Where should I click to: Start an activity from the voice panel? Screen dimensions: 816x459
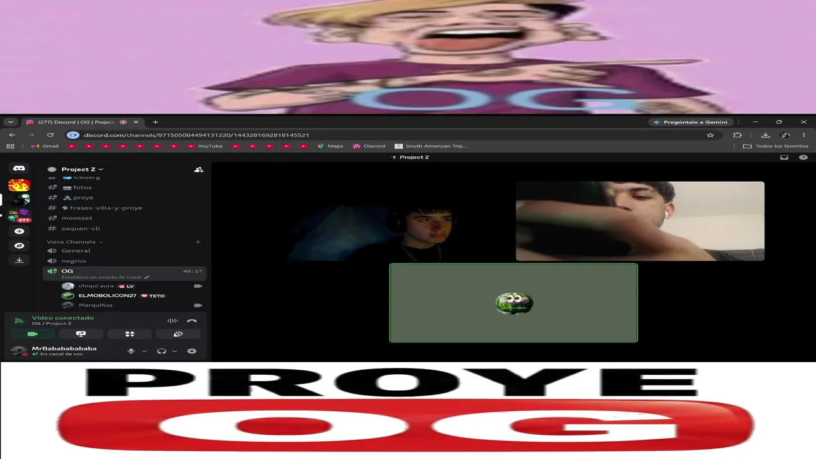(x=129, y=334)
